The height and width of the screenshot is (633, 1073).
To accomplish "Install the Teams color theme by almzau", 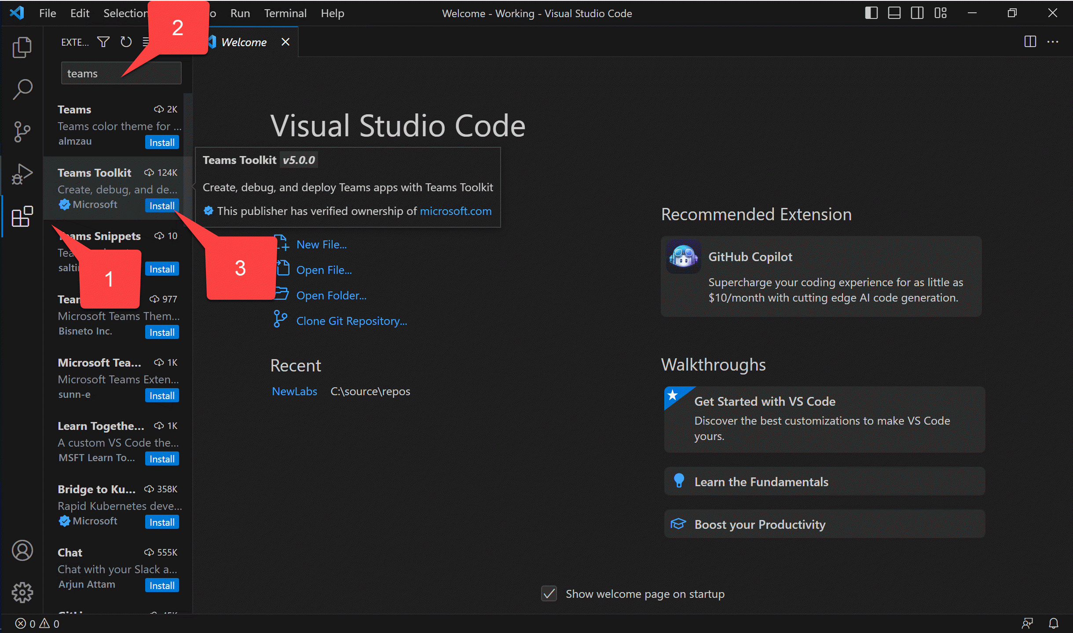I will click(162, 142).
